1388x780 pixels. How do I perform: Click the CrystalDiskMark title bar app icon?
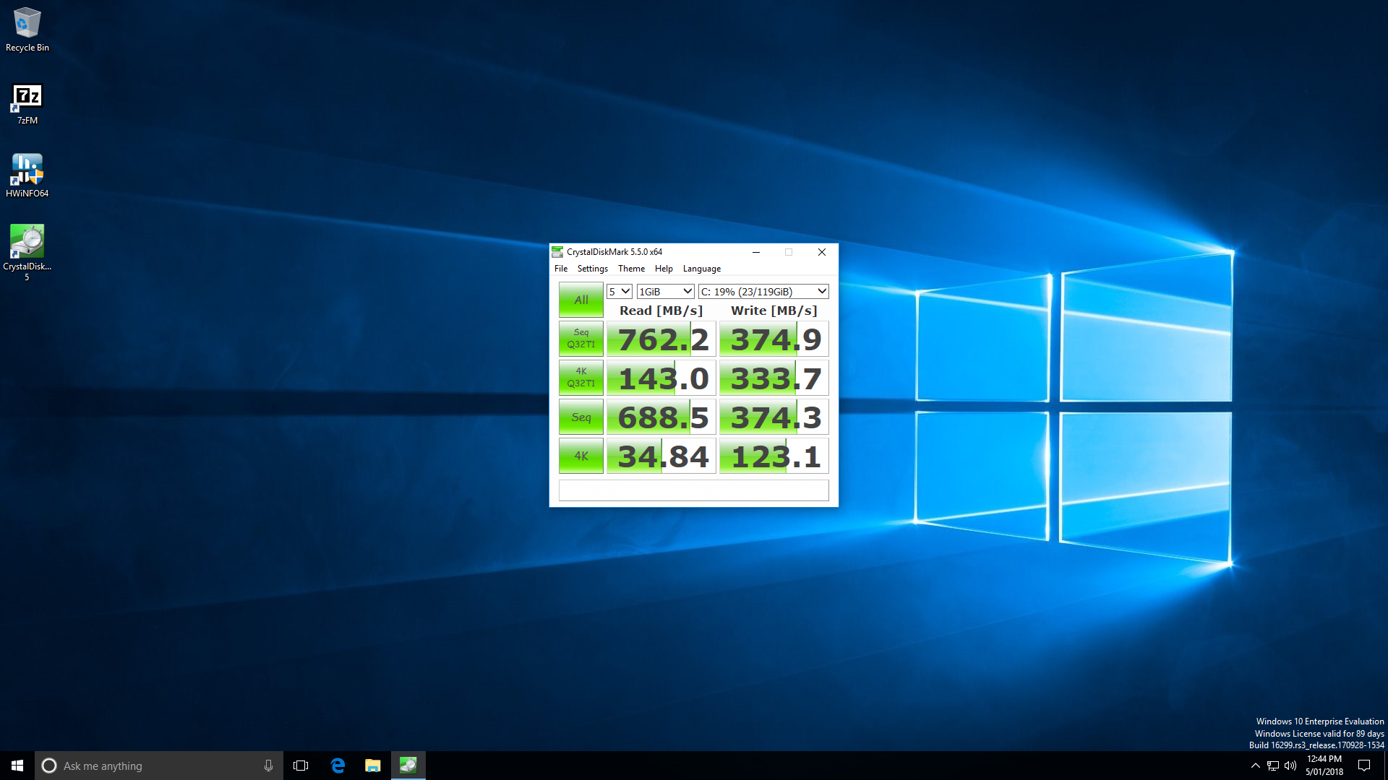click(557, 252)
